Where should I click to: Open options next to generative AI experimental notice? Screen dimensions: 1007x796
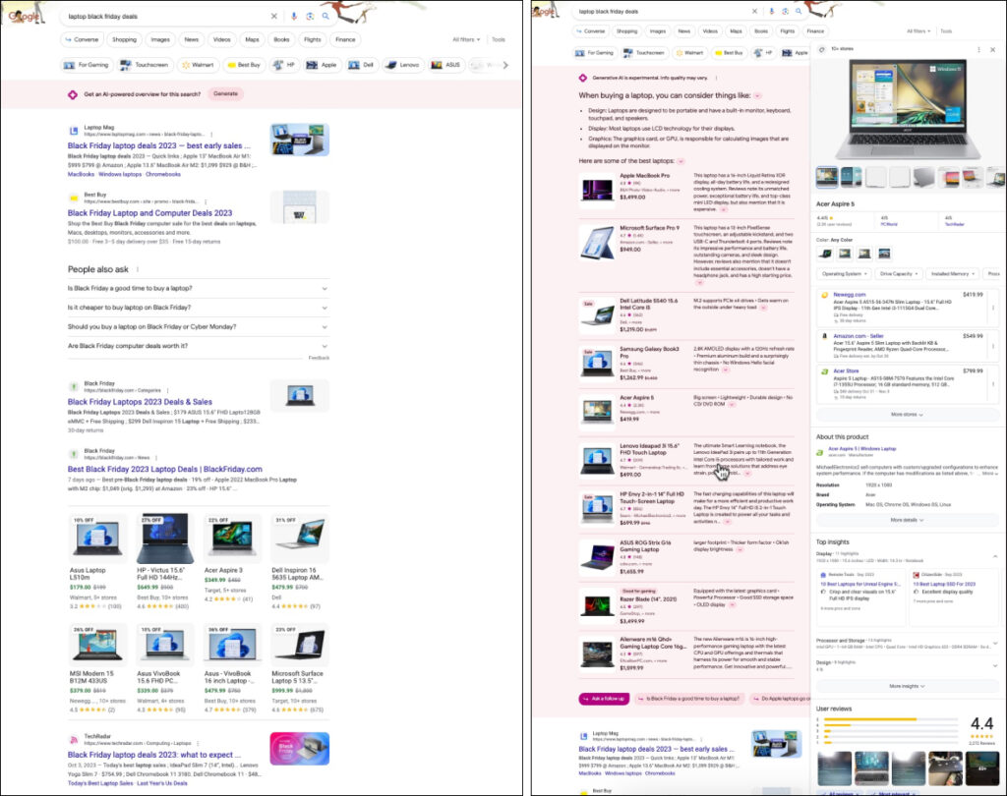pos(716,78)
